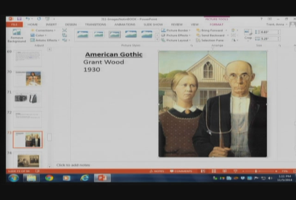This screenshot has width=296, height=200.
Task: Open the Corrections dropdown
Action: (43, 30)
